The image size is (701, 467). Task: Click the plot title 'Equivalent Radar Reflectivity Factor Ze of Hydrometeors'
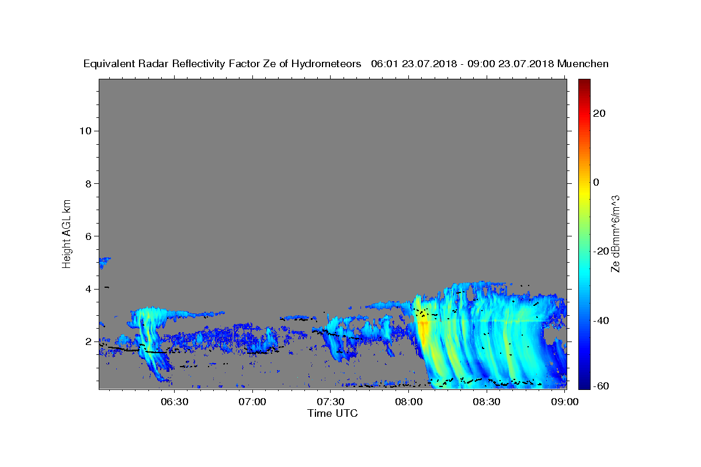[x=222, y=64]
